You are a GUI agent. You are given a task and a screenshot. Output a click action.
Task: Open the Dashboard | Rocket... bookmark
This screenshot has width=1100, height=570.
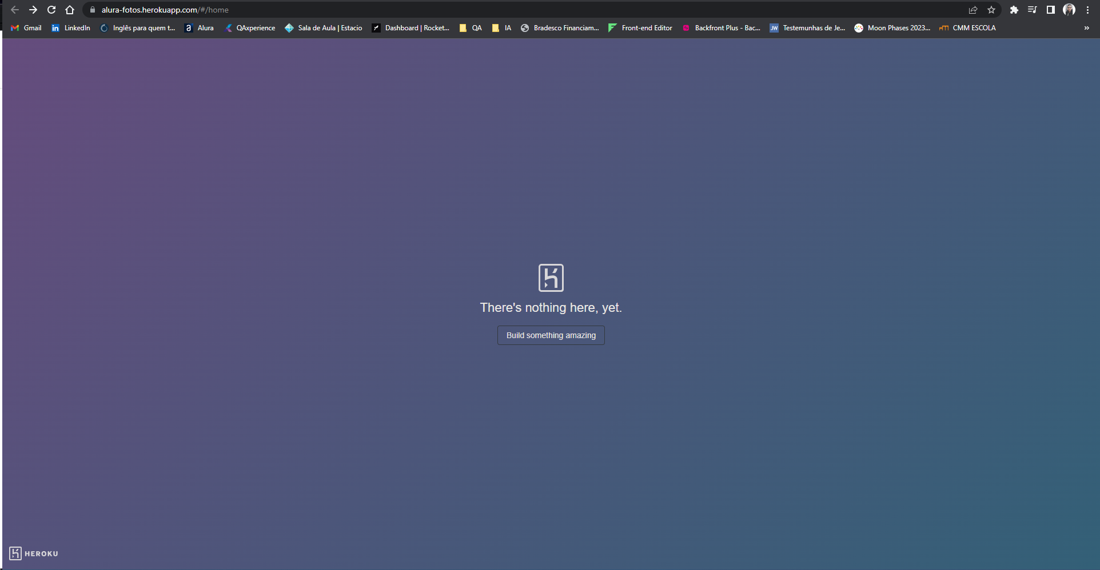coord(411,28)
